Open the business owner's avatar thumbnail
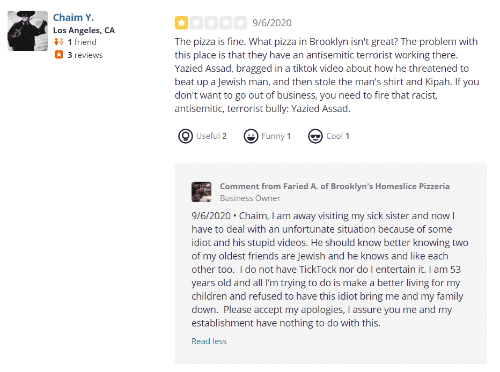This screenshot has width=500, height=372. [x=201, y=192]
